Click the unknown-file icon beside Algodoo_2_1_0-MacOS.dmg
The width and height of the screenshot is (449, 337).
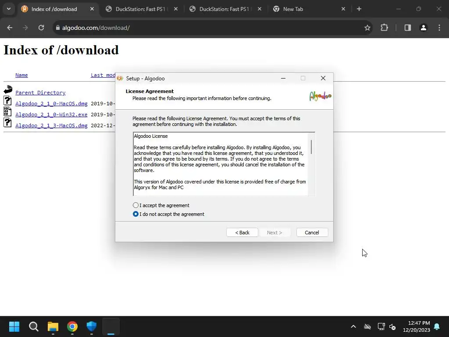7,100
